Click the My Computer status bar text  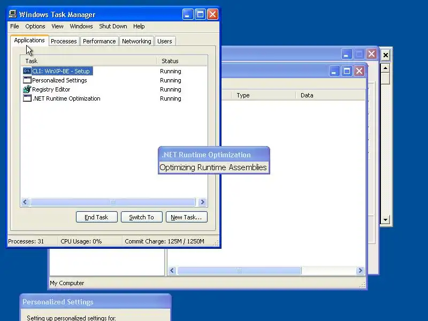67,283
